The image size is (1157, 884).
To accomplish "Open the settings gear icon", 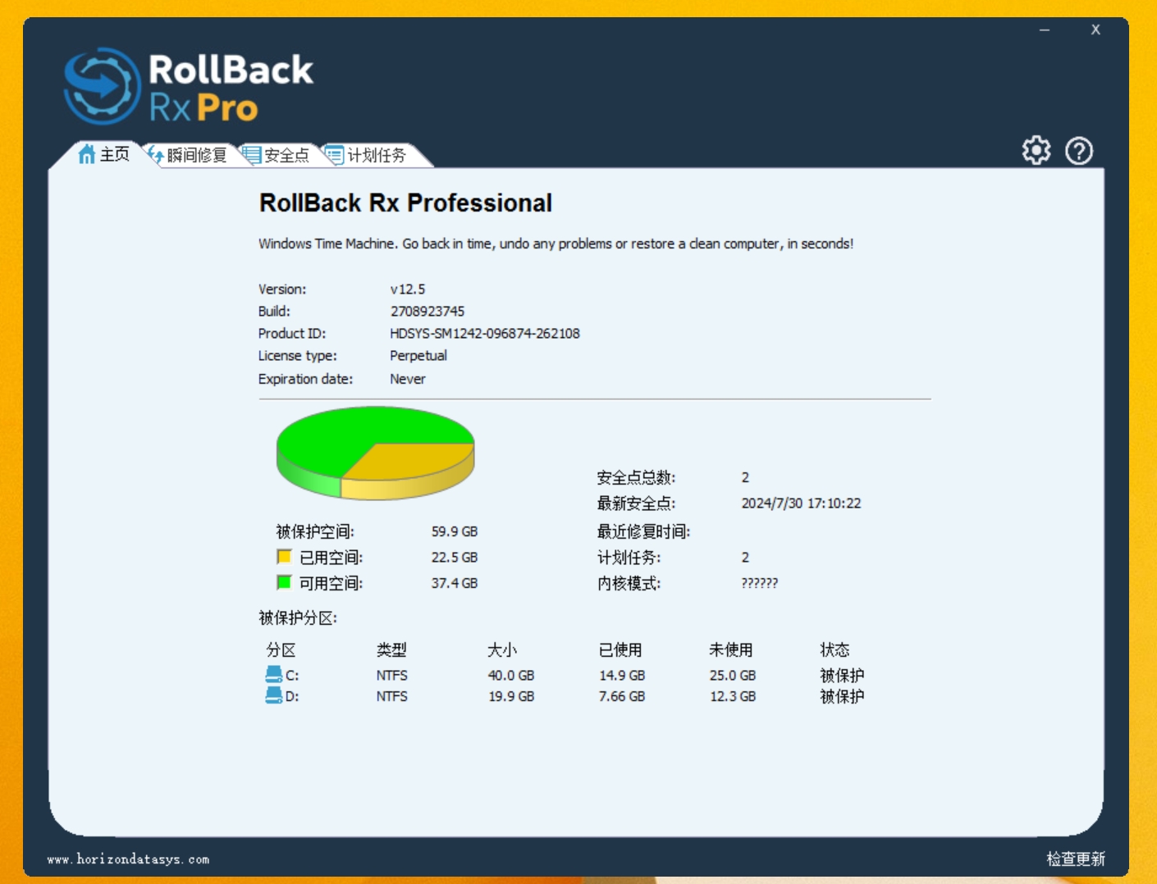I will [x=1036, y=151].
